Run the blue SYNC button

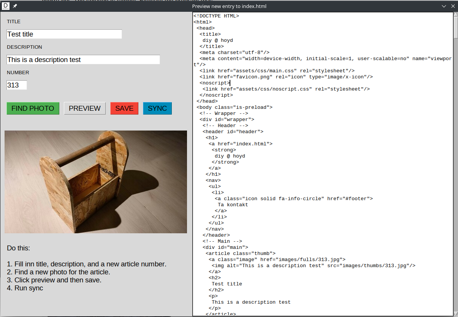click(x=157, y=108)
